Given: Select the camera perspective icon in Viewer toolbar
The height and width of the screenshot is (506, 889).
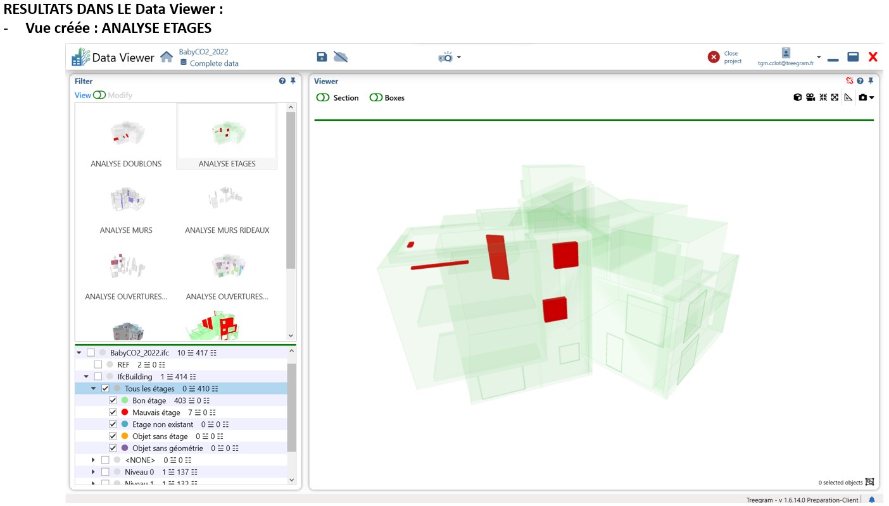Looking at the screenshot, I should click(x=810, y=97).
